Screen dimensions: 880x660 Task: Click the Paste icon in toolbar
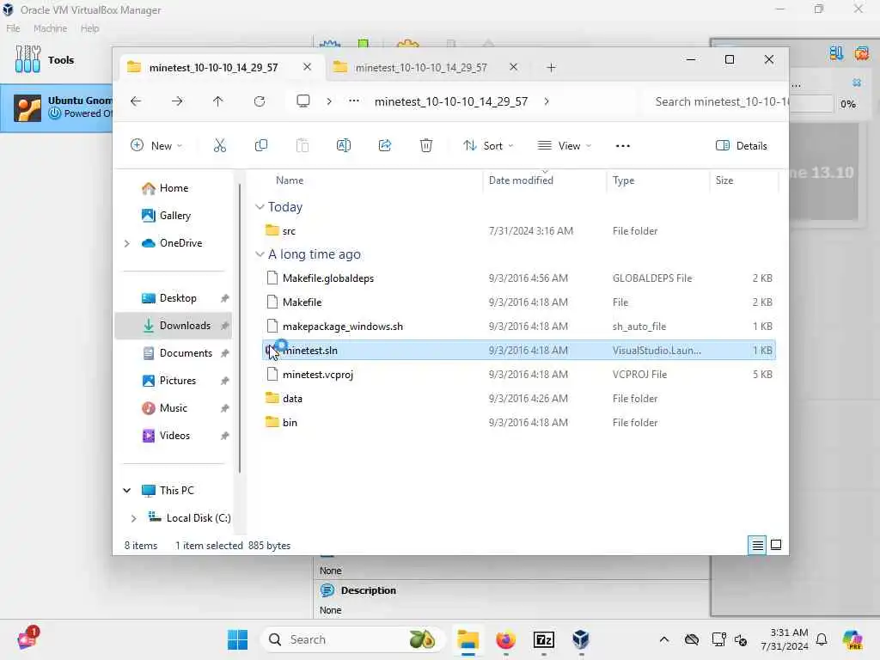[302, 146]
